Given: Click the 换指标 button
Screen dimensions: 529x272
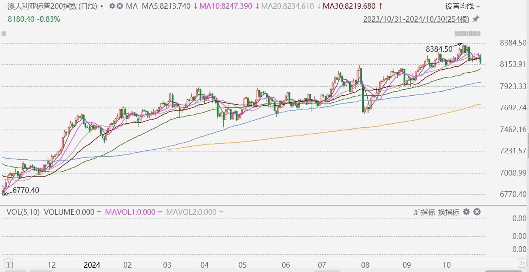Looking at the screenshot, I should point(448,212).
